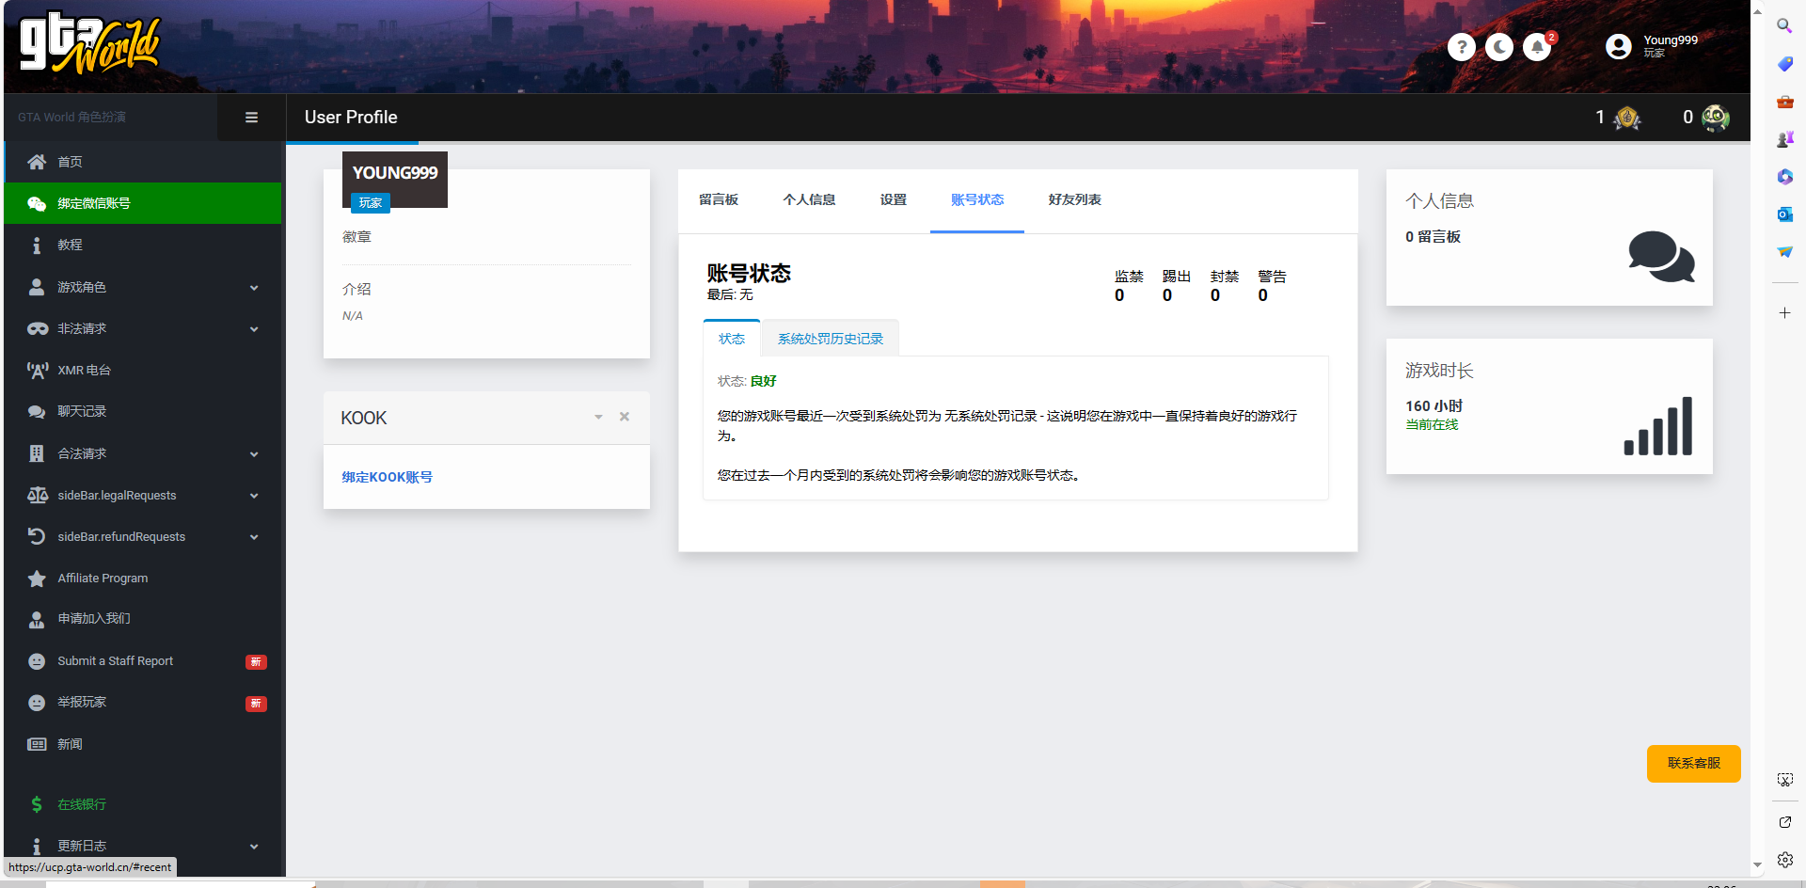Open the Young999 user avatar menu

1618,46
